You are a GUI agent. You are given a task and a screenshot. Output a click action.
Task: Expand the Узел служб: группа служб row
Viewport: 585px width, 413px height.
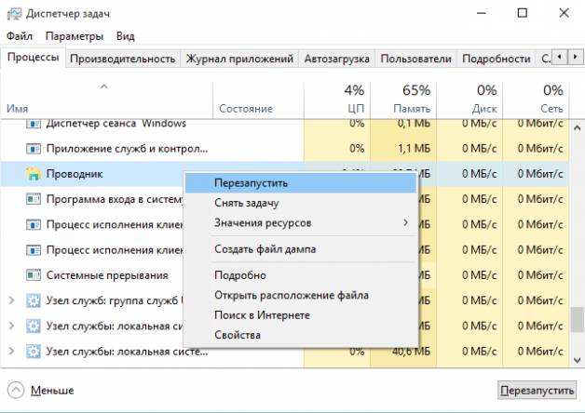[11, 300]
